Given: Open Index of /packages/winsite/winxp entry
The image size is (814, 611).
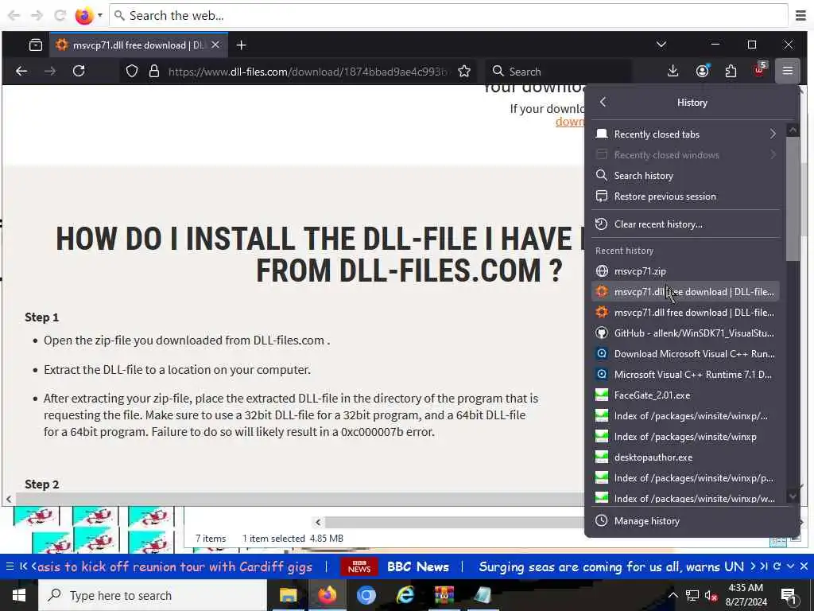Looking at the screenshot, I should 685,437.
